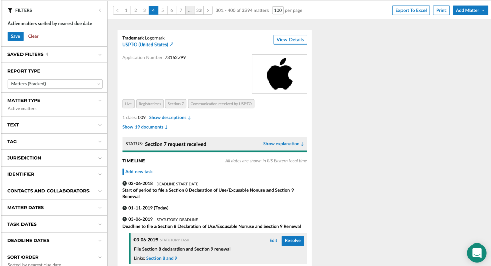Screen dimensions: 491x266
Task: Expand the Saved Filters section
Action: coord(55,55)
